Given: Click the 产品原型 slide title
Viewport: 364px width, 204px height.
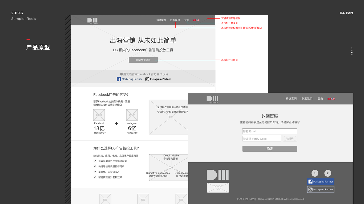Looking at the screenshot, I should click(38, 47).
